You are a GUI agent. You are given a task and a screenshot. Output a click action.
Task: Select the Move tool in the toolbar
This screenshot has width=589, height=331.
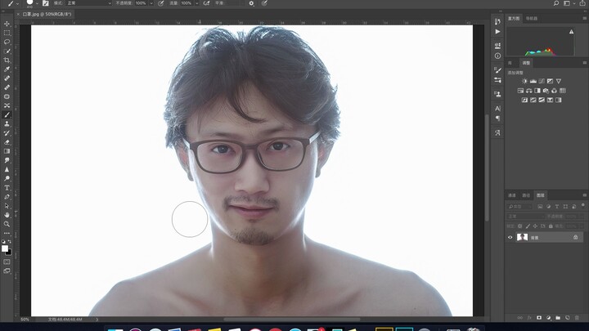pos(7,24)
